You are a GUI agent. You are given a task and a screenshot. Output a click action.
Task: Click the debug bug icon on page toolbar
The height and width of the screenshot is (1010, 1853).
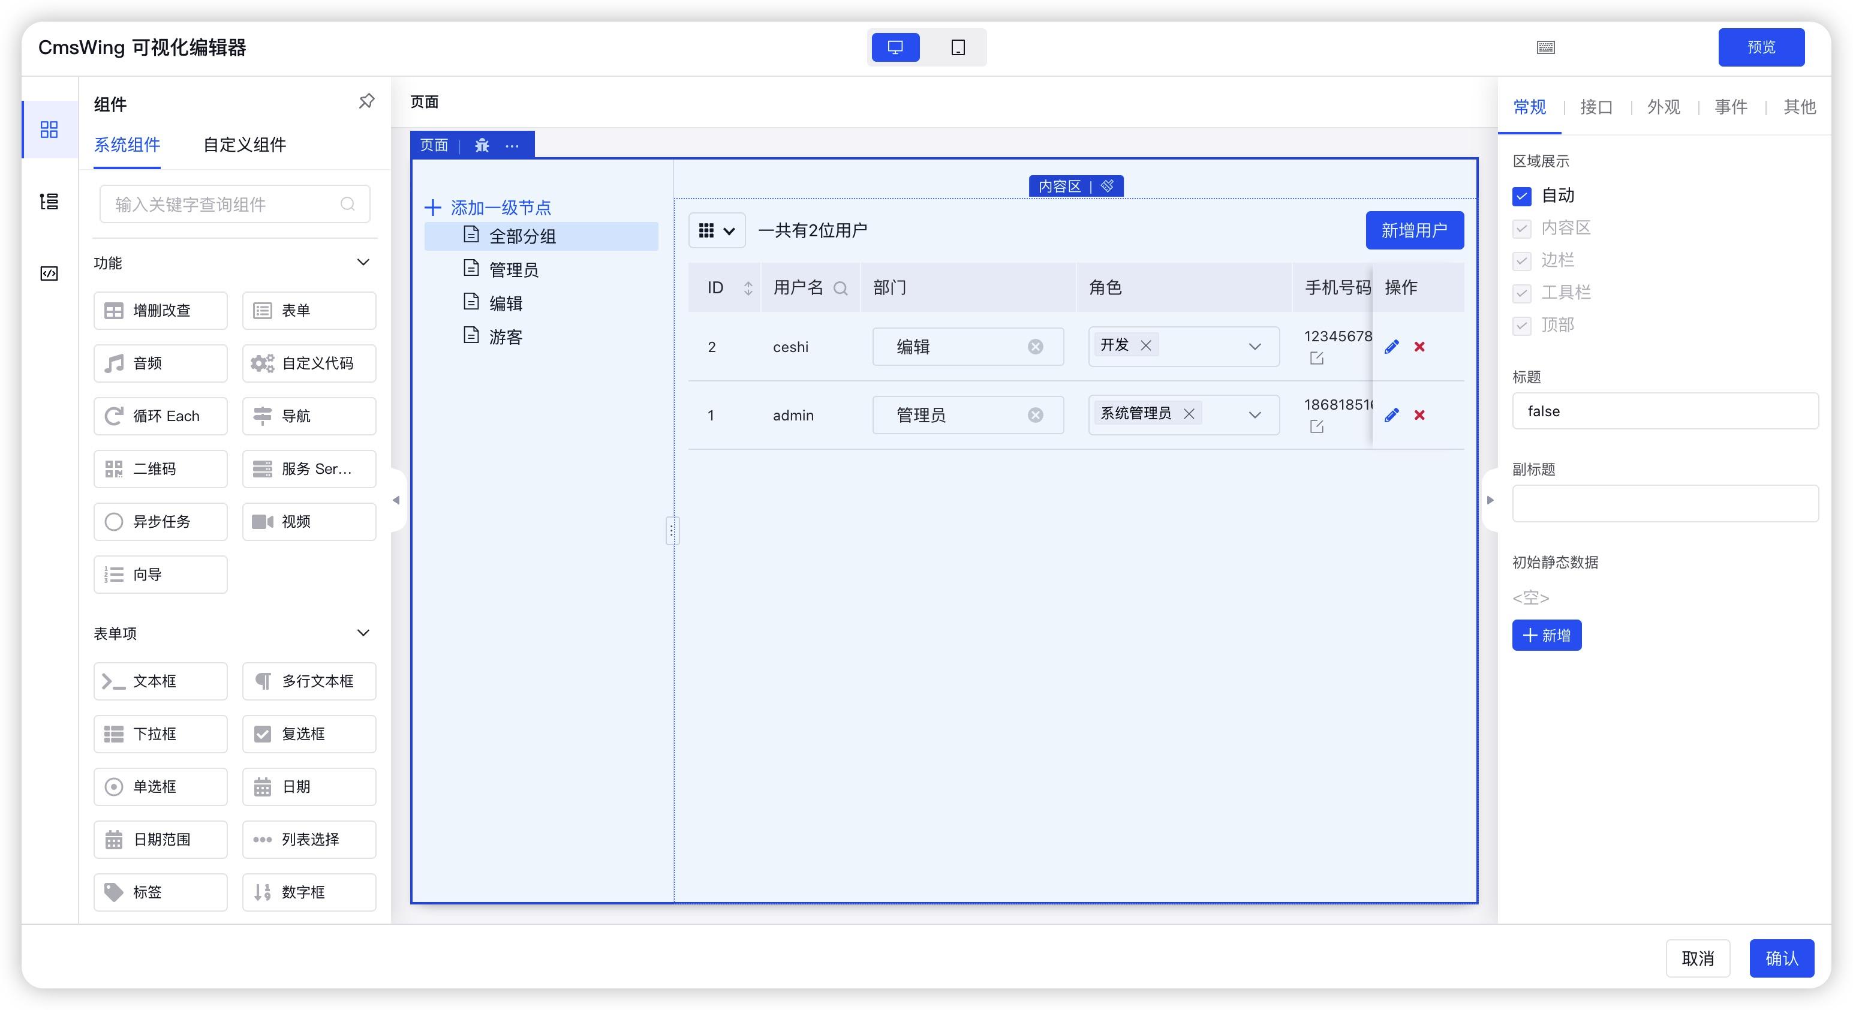(482, 145)
